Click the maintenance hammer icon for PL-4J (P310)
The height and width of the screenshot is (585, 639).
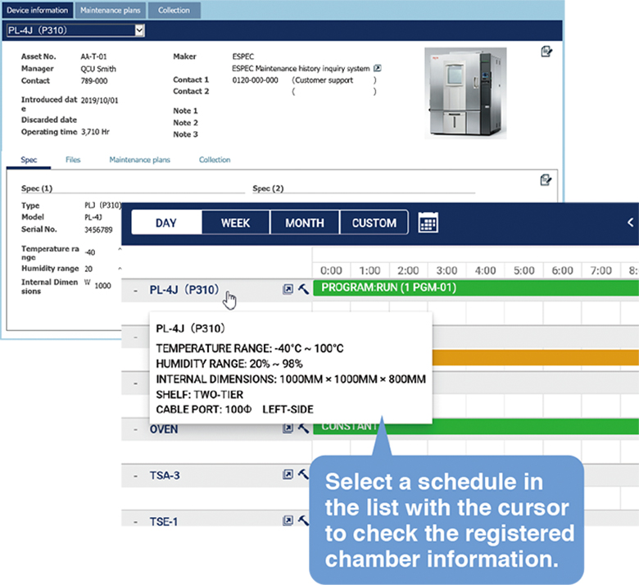pos(303,289)
